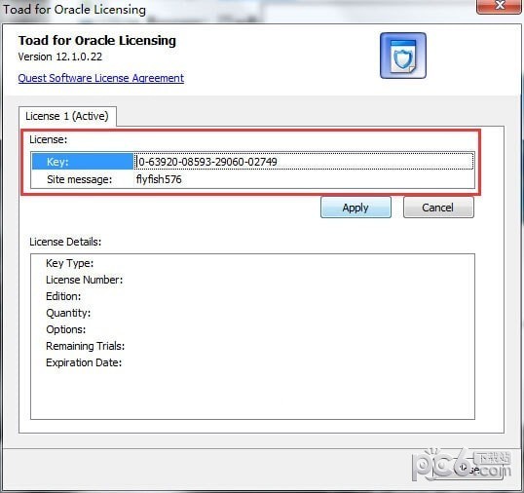This screenshot has height=493, width=524.
Task: Click the button hidden under the pc6 watermark
Action: [468, 470]
